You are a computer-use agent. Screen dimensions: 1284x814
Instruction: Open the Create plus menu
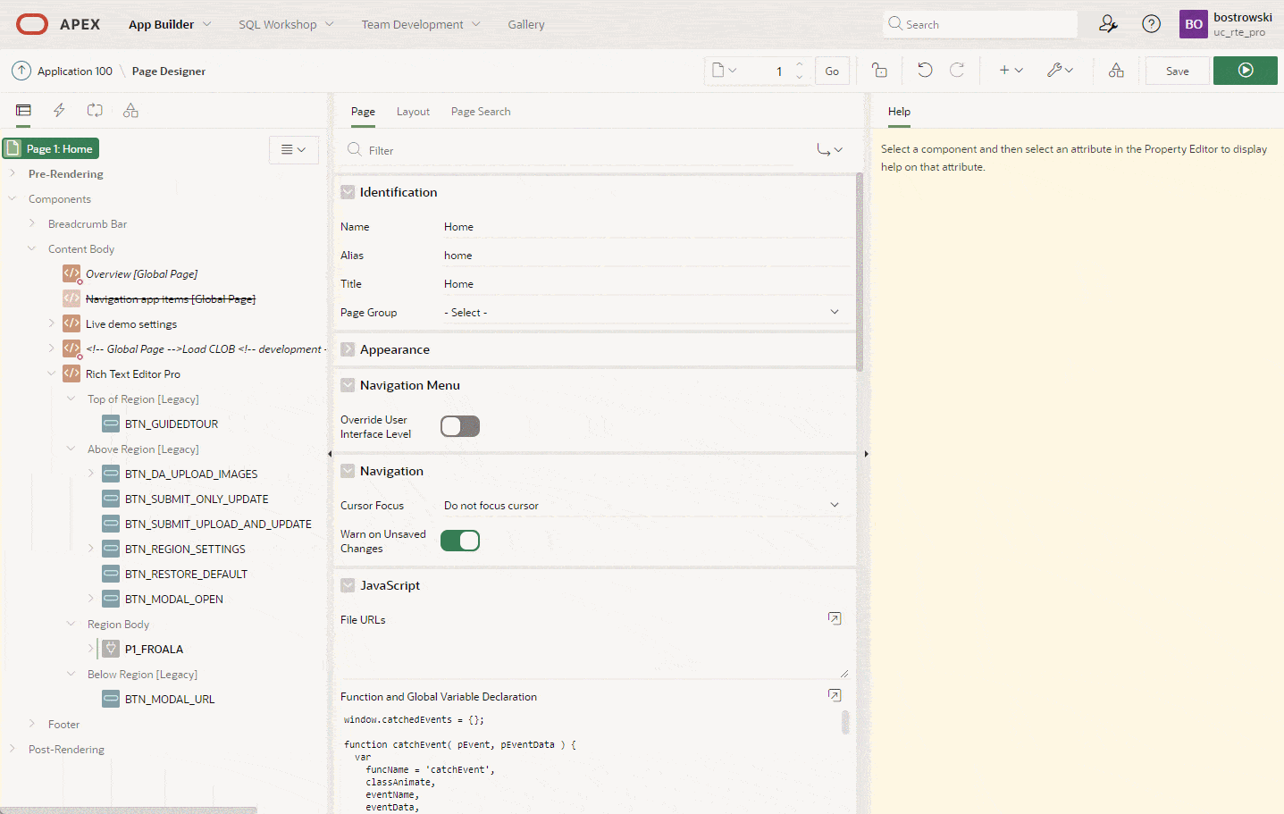coord(1011,71)
